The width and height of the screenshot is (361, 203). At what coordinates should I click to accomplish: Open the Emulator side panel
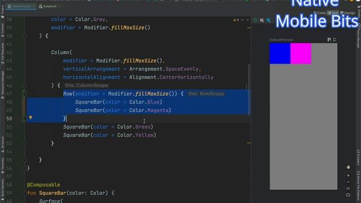coord(358,158)
